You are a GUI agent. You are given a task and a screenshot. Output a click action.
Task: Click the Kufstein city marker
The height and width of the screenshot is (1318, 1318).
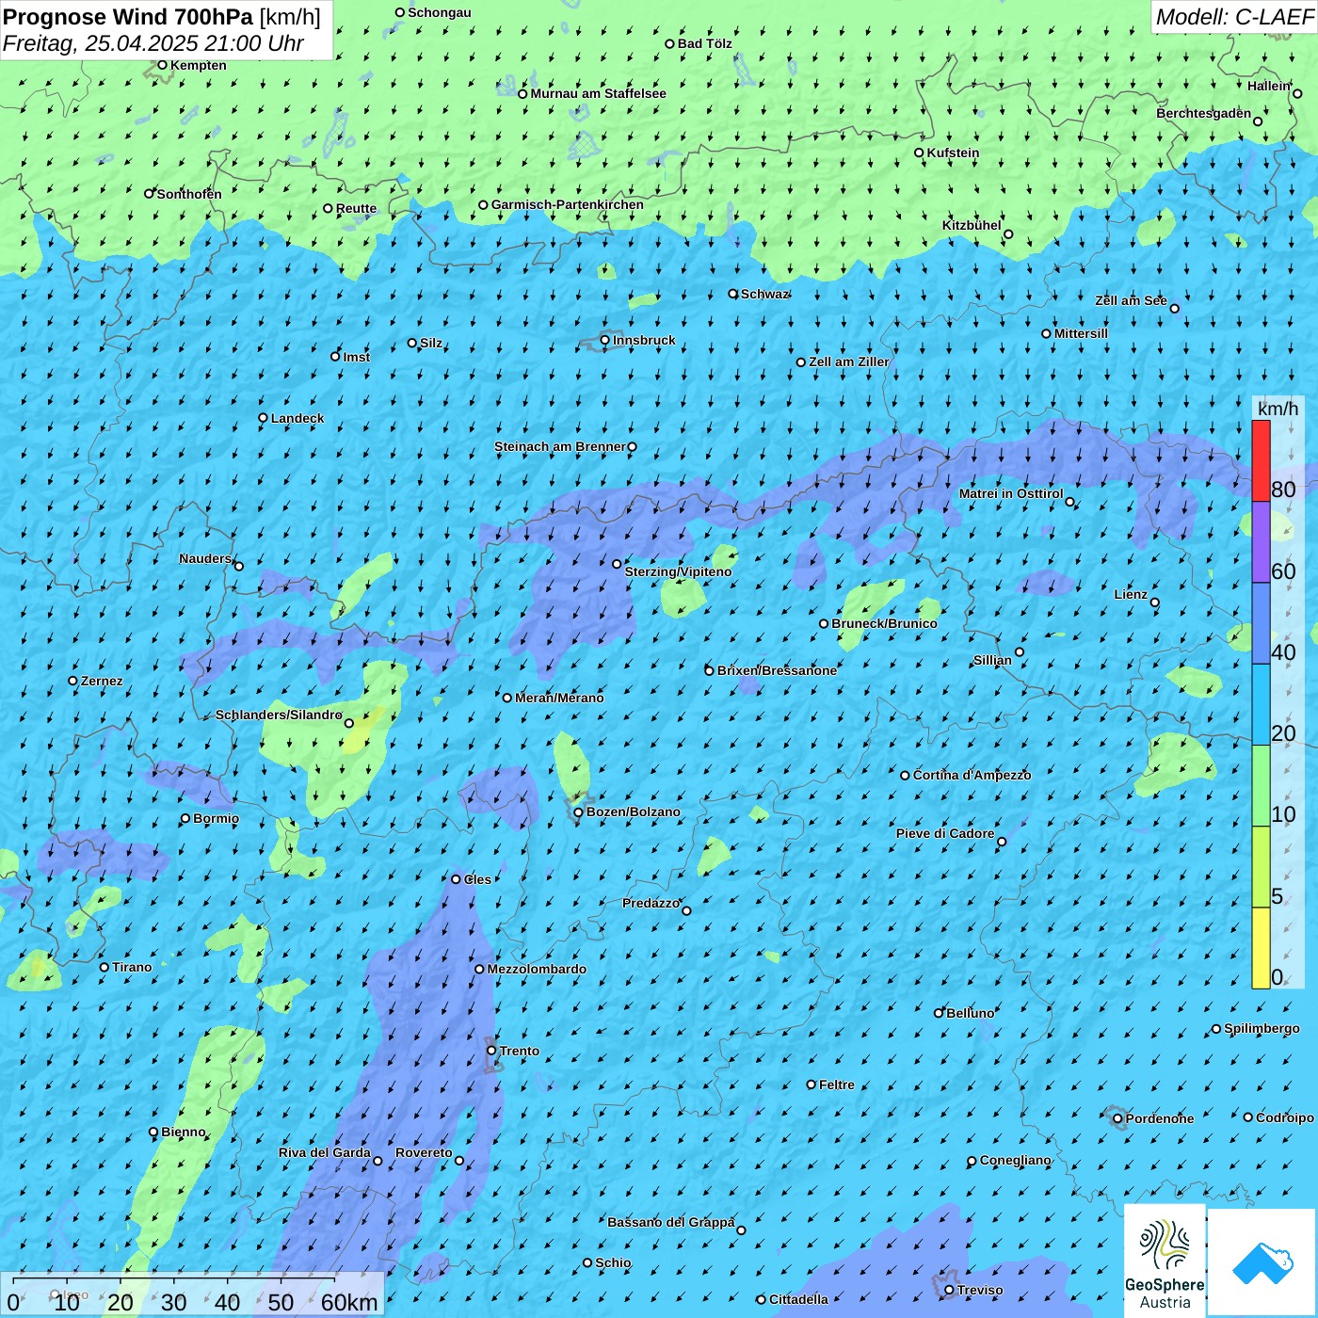pos(920,153)
